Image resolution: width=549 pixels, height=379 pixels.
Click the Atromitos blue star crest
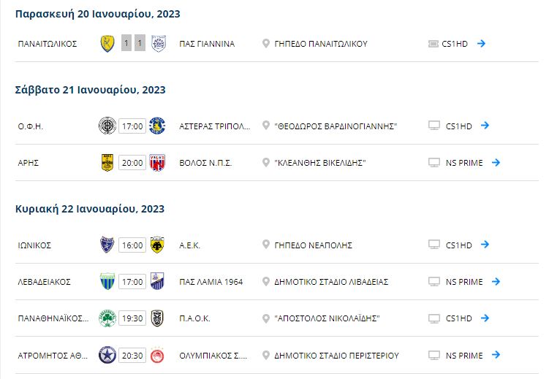point(107,356)
